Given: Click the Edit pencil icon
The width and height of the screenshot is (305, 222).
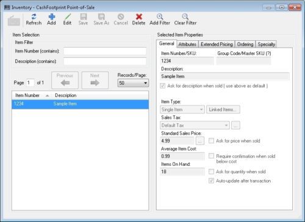Looking at the screenshot, I should 67,16.
